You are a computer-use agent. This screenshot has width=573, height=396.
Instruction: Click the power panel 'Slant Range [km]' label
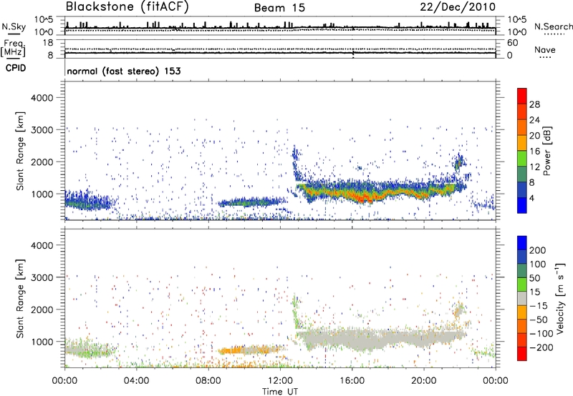[x=20, y=151]
